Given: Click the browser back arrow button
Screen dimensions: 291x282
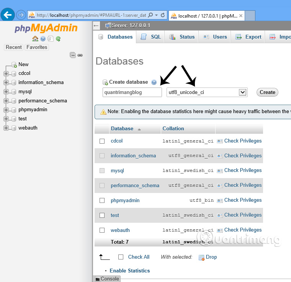Looking at the screenshot, I should click(x=7, y=15).
